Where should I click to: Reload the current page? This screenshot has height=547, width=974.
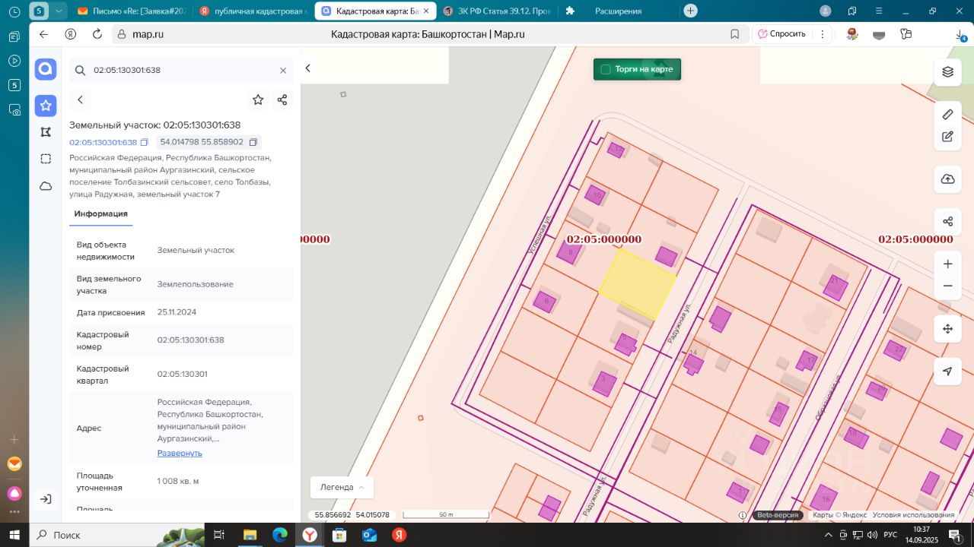(97, 34)
